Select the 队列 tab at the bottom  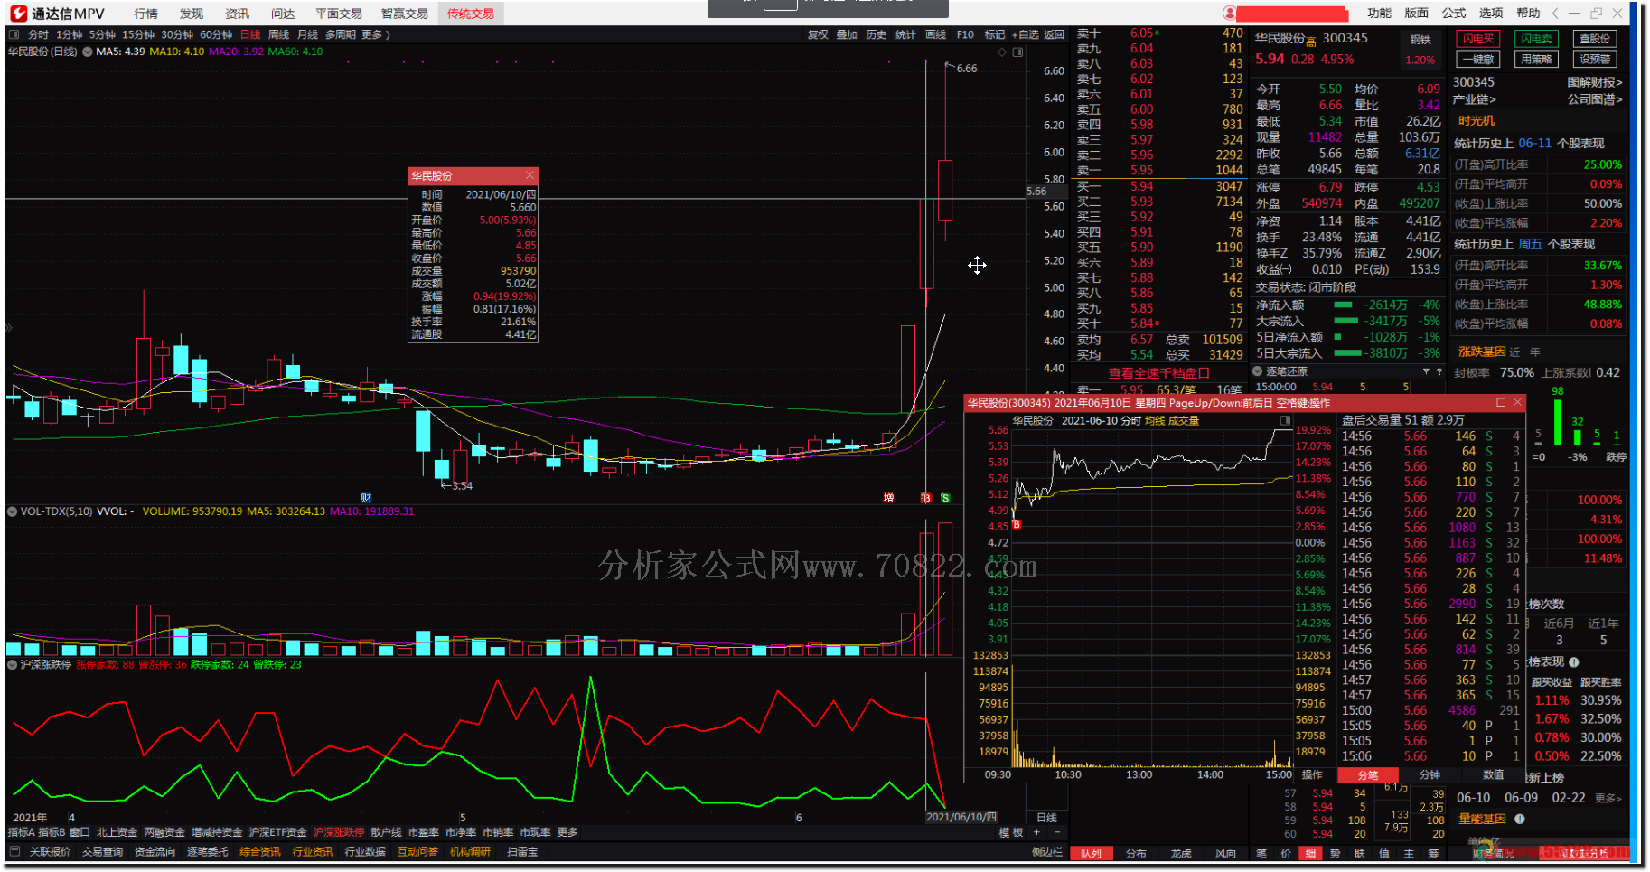[x=1092, y=853]
